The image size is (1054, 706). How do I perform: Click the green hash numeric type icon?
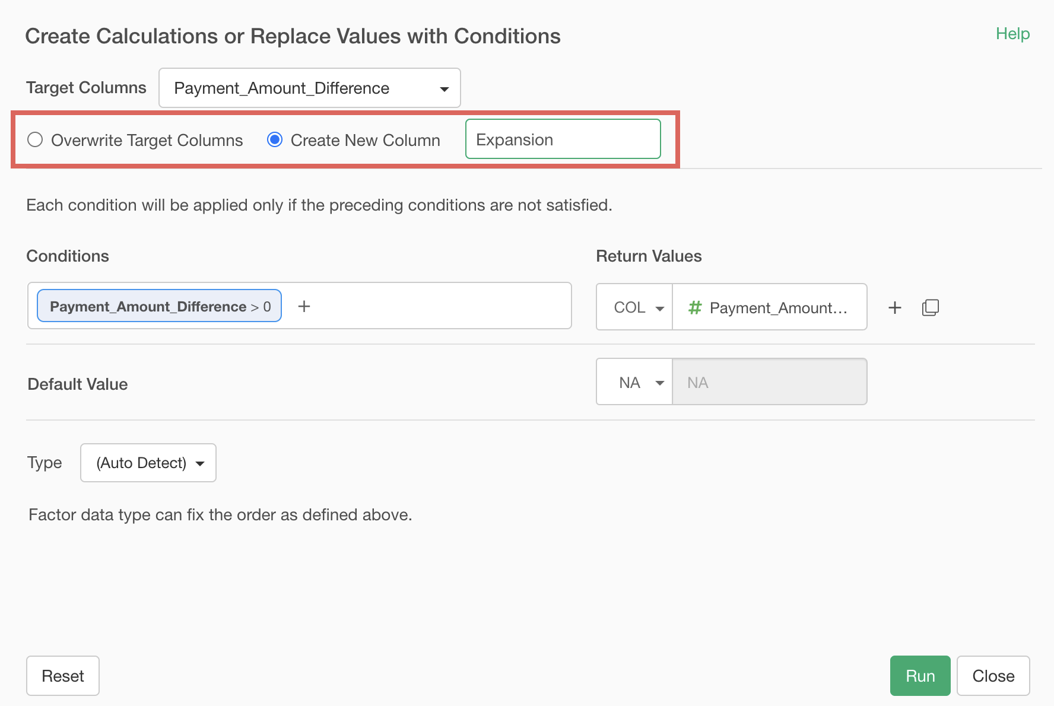[694, 307]
